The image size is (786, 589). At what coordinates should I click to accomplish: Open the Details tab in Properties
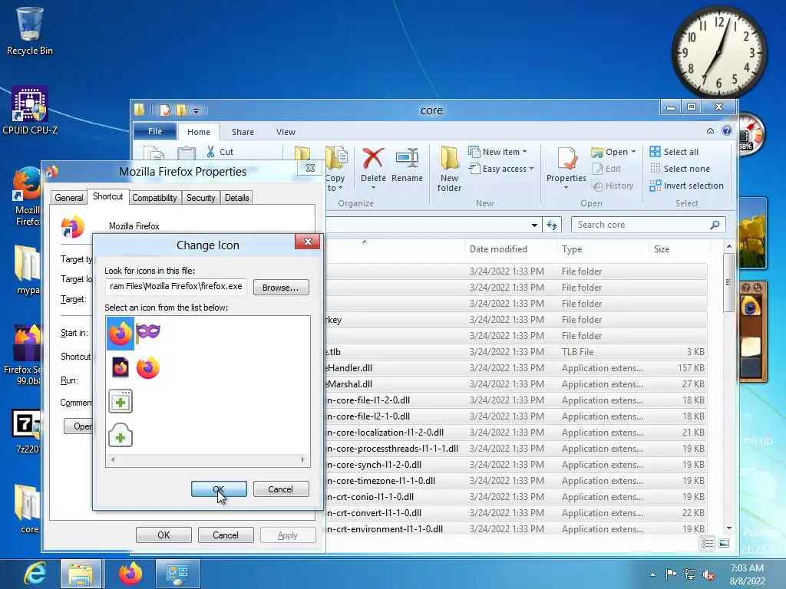[236, 198]
